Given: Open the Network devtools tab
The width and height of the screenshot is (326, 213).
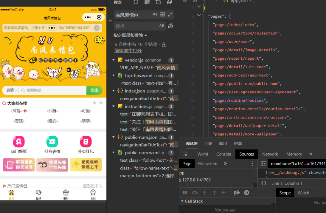Looking at the screenshot, I should [x=270, y=154].
